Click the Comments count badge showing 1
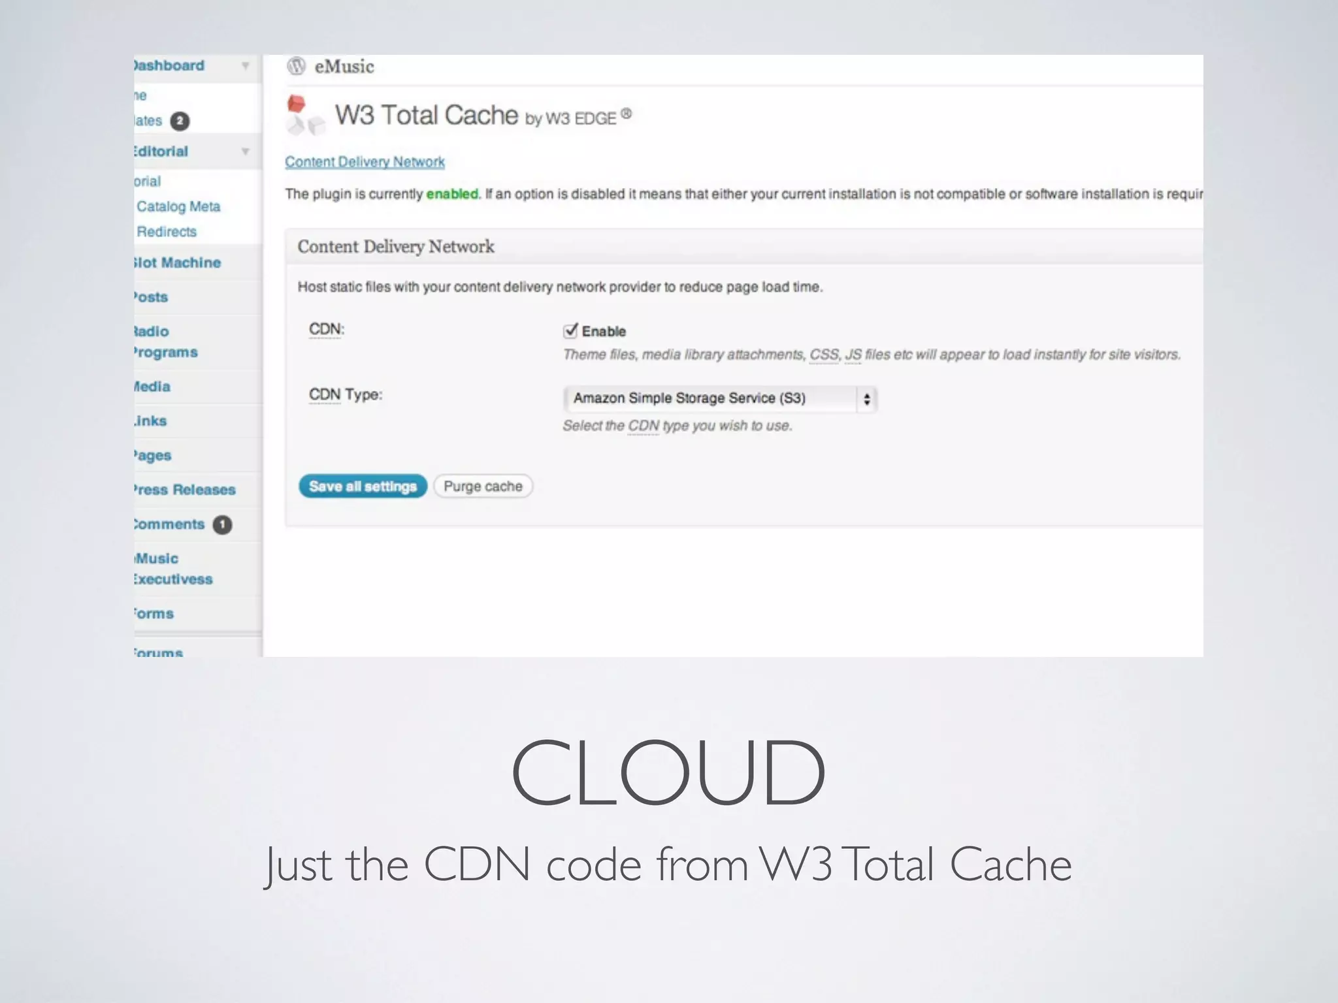Image resolution: width=1338 pixels, height=1003 pixels. (222, 525)
